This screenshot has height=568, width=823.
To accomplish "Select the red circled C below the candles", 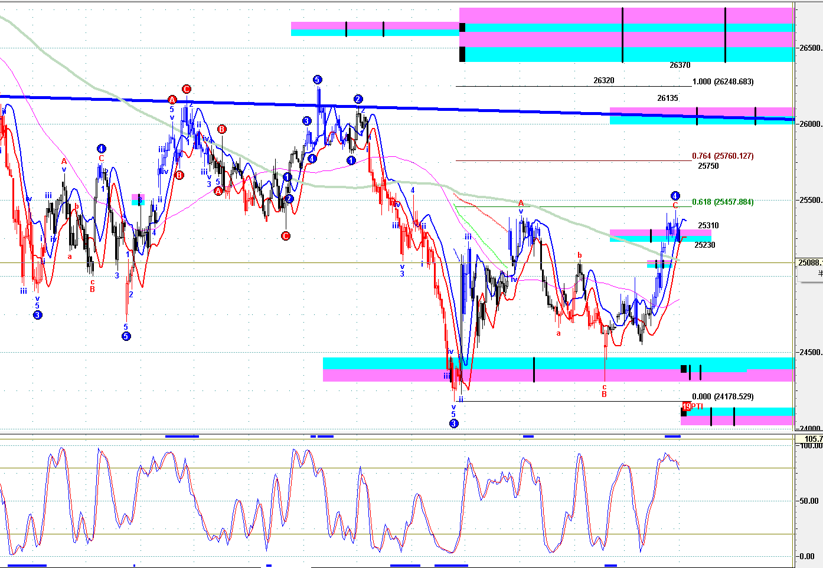I will pos(285,236).
